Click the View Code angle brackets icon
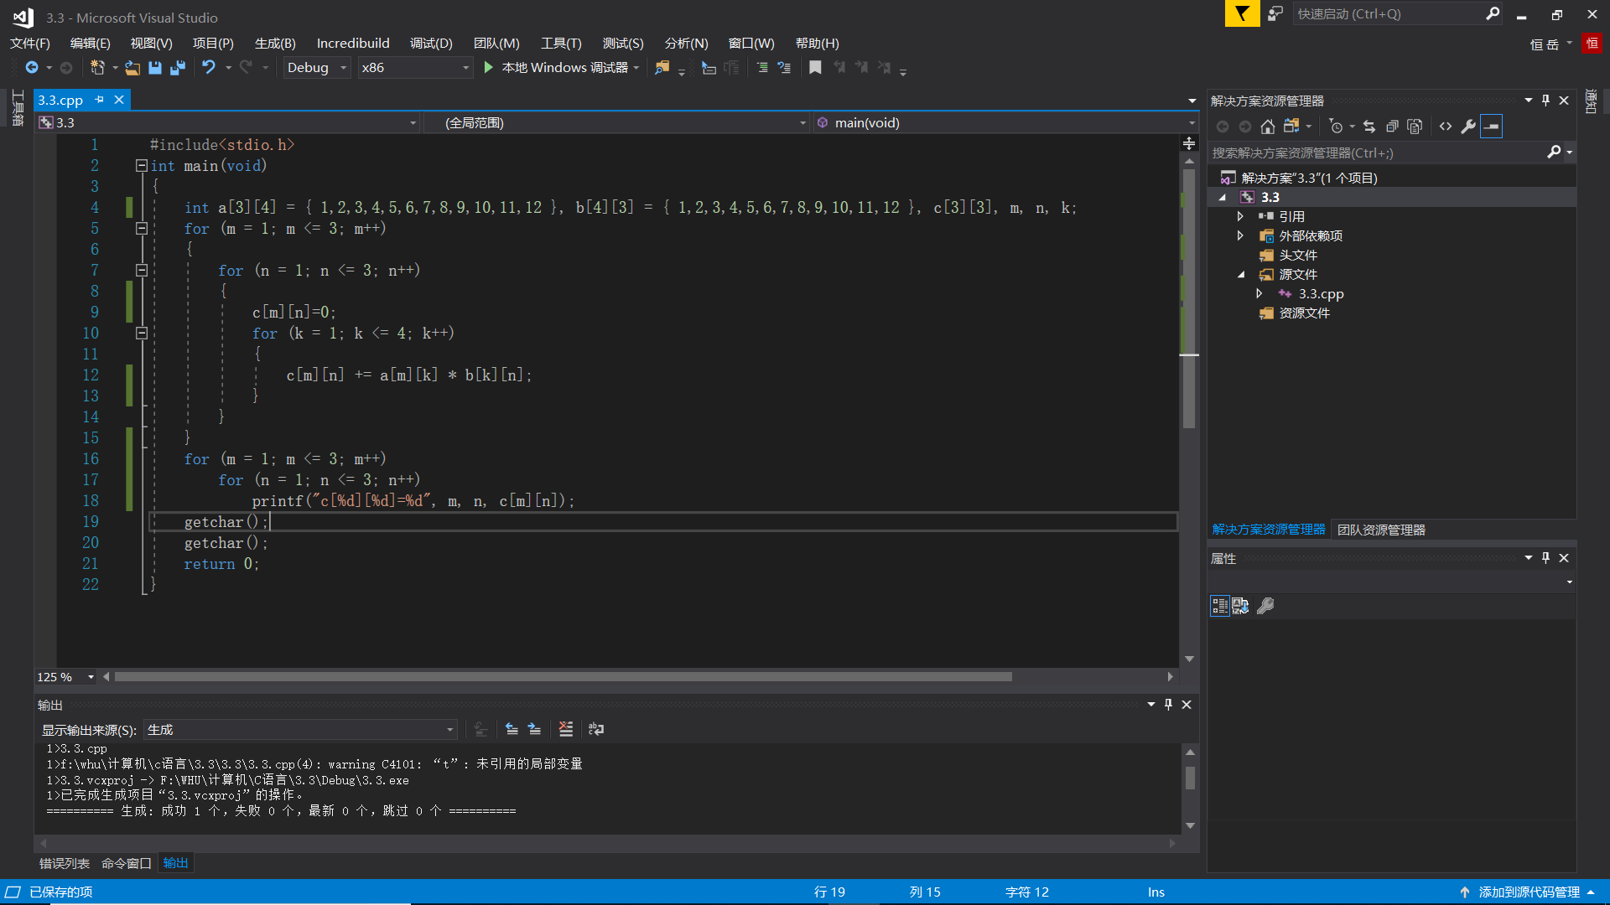Viewport: 1610px width, 905px height. coord(1446,127)
